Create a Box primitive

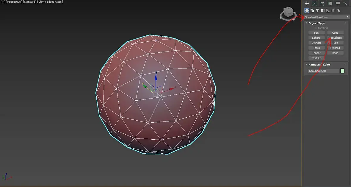pyautogui.click(x=316, y=32)
